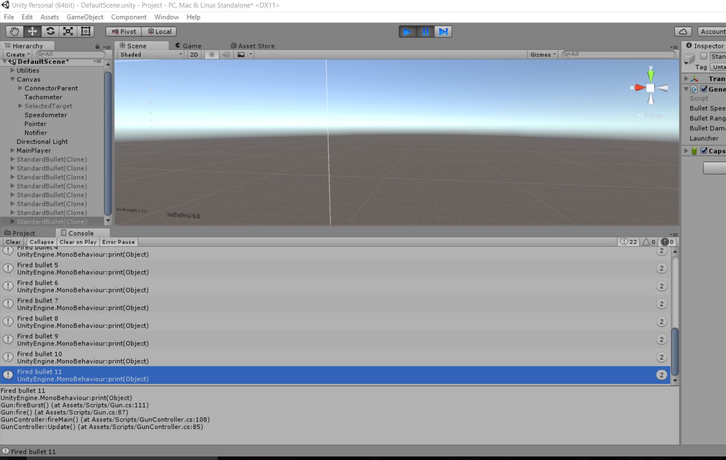
Task: Step one frame with the step button
Action: click(x=443, y=31)
